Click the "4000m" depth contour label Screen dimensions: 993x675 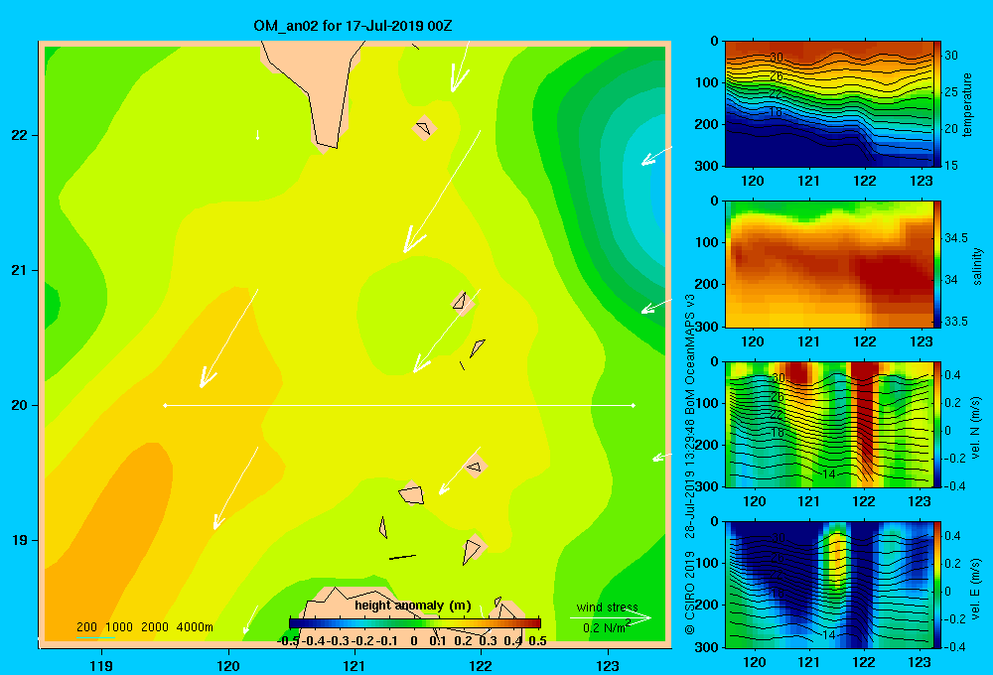pyautogui.click(x=195, y=627)
